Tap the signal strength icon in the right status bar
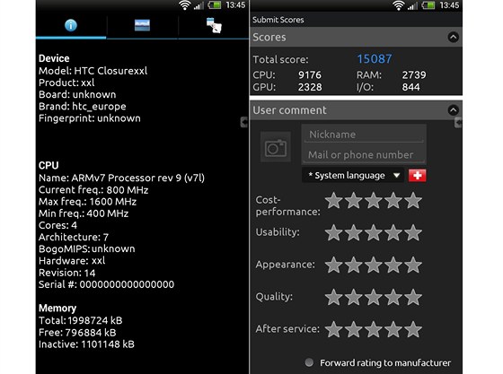This screenshot has height=374, width=503. (412, 5)
